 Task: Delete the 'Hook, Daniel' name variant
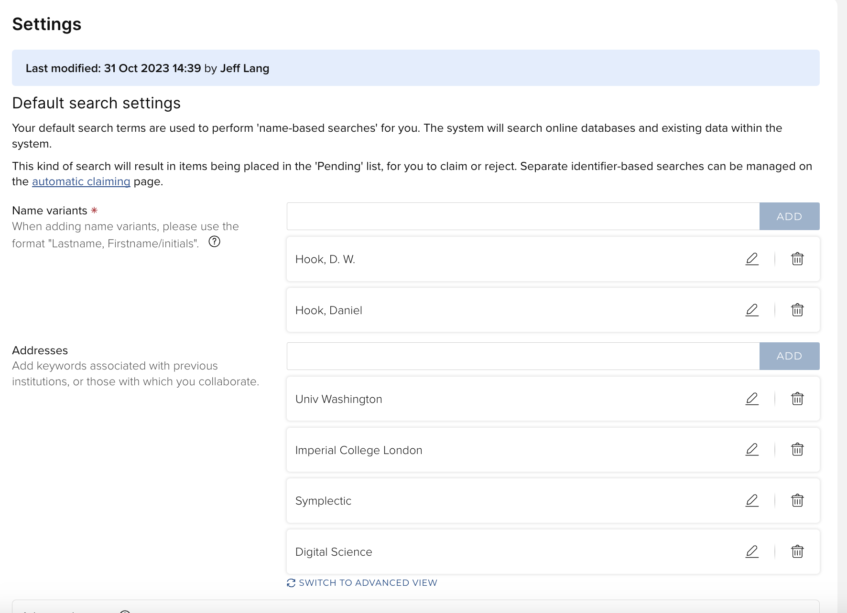797,310
